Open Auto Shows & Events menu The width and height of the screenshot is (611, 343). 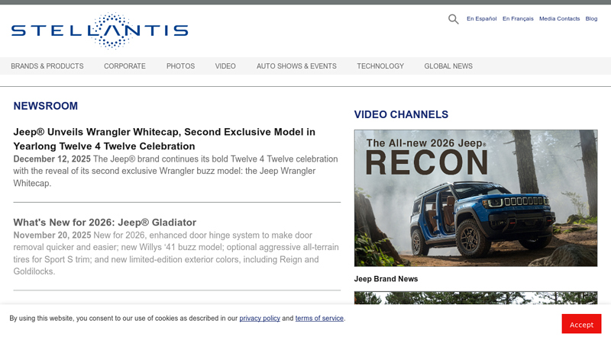(x=296, y=66)
